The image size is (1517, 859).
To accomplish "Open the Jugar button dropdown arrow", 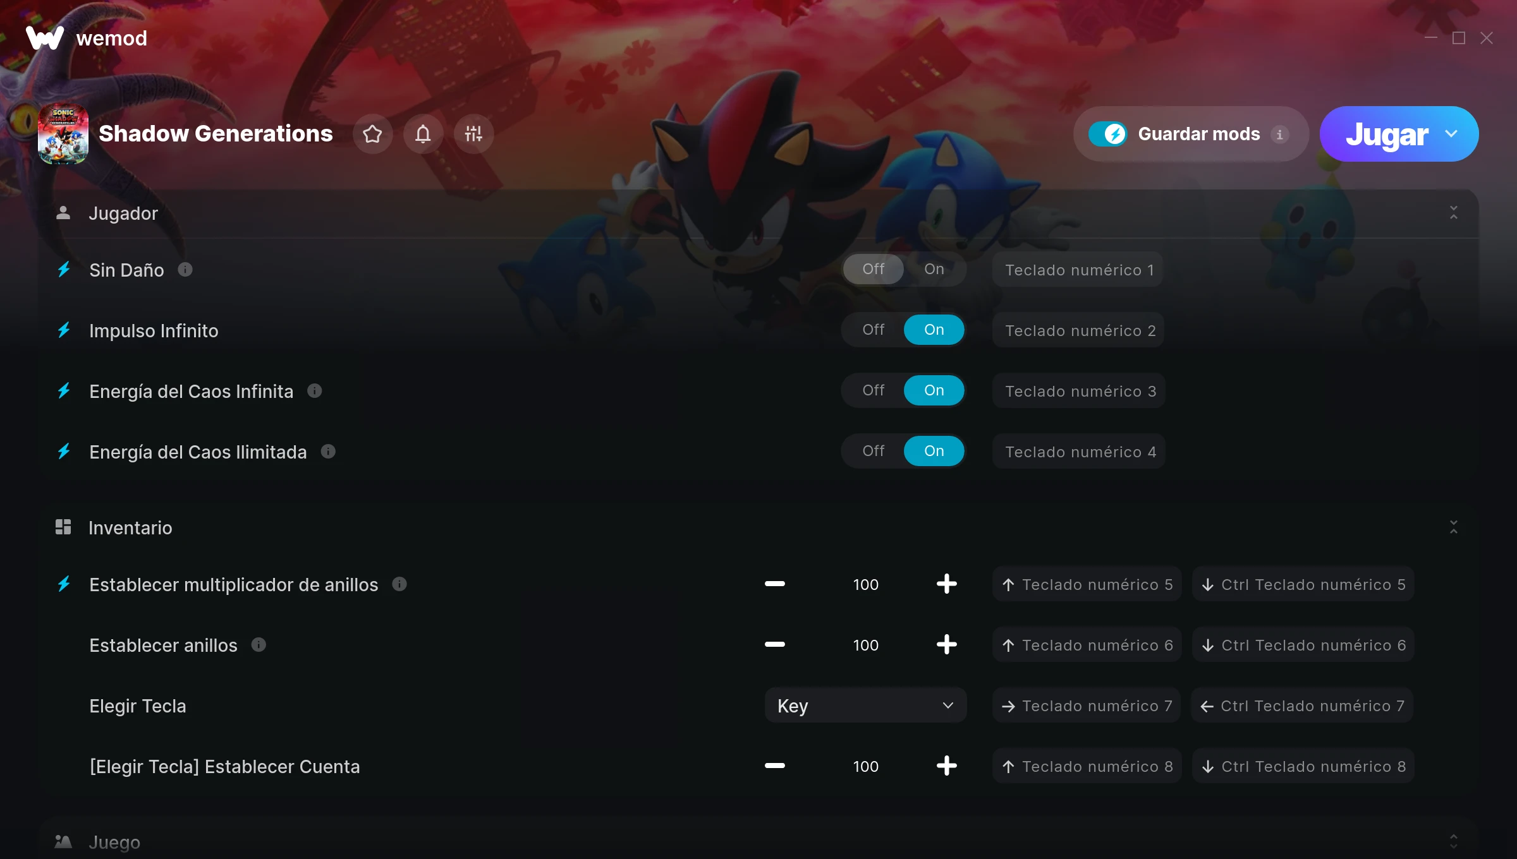I will [x=1451, y=134].
